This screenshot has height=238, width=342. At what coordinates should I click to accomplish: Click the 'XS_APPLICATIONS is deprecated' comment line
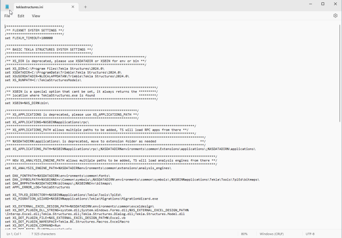pyautogui.click(x=72, y=114)
